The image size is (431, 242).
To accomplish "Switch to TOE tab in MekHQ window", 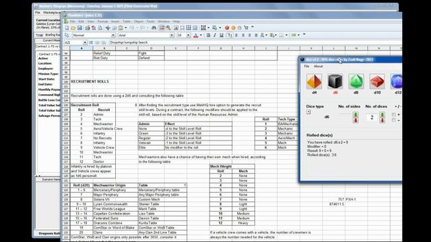I will coord(39,35).
